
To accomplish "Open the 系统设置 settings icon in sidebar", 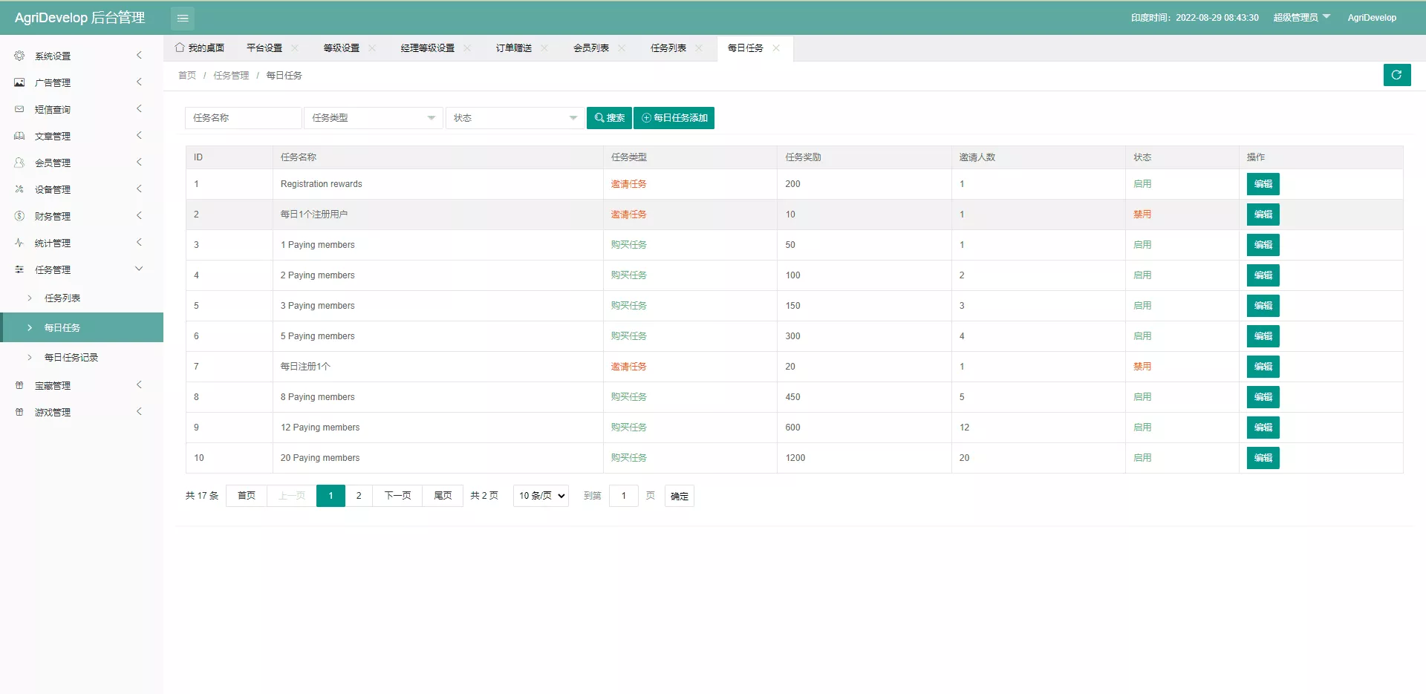I will point(19,56).
